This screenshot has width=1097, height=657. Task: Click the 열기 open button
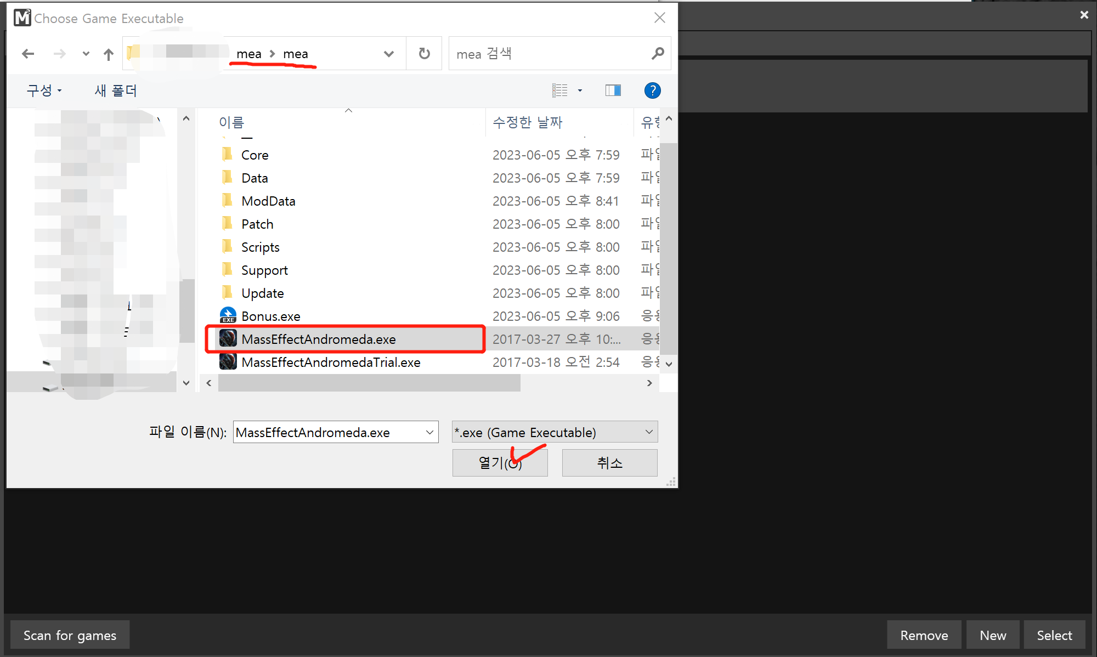[500, 463]
